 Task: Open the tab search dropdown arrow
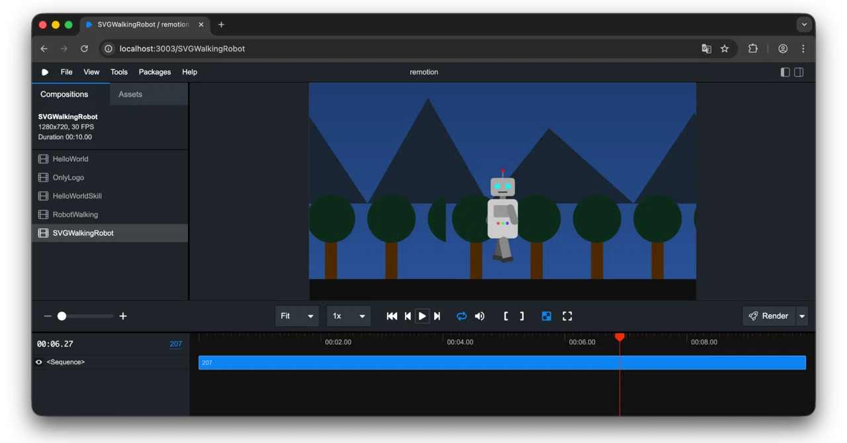click(804, 24)
